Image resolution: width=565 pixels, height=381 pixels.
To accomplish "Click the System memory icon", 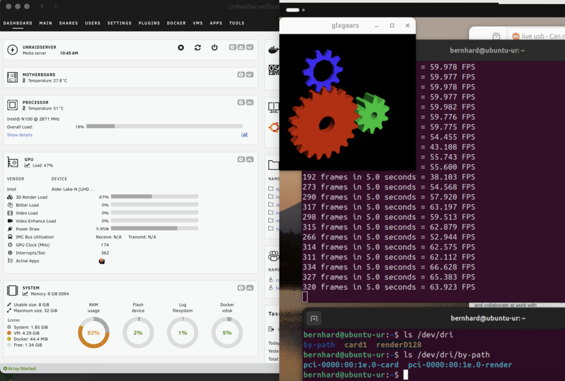I will pyautogui.click(x=12, y=291).
